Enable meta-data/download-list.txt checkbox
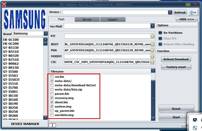Image resolution: width=202 pixels, height=131 pixels. (52, 85)
